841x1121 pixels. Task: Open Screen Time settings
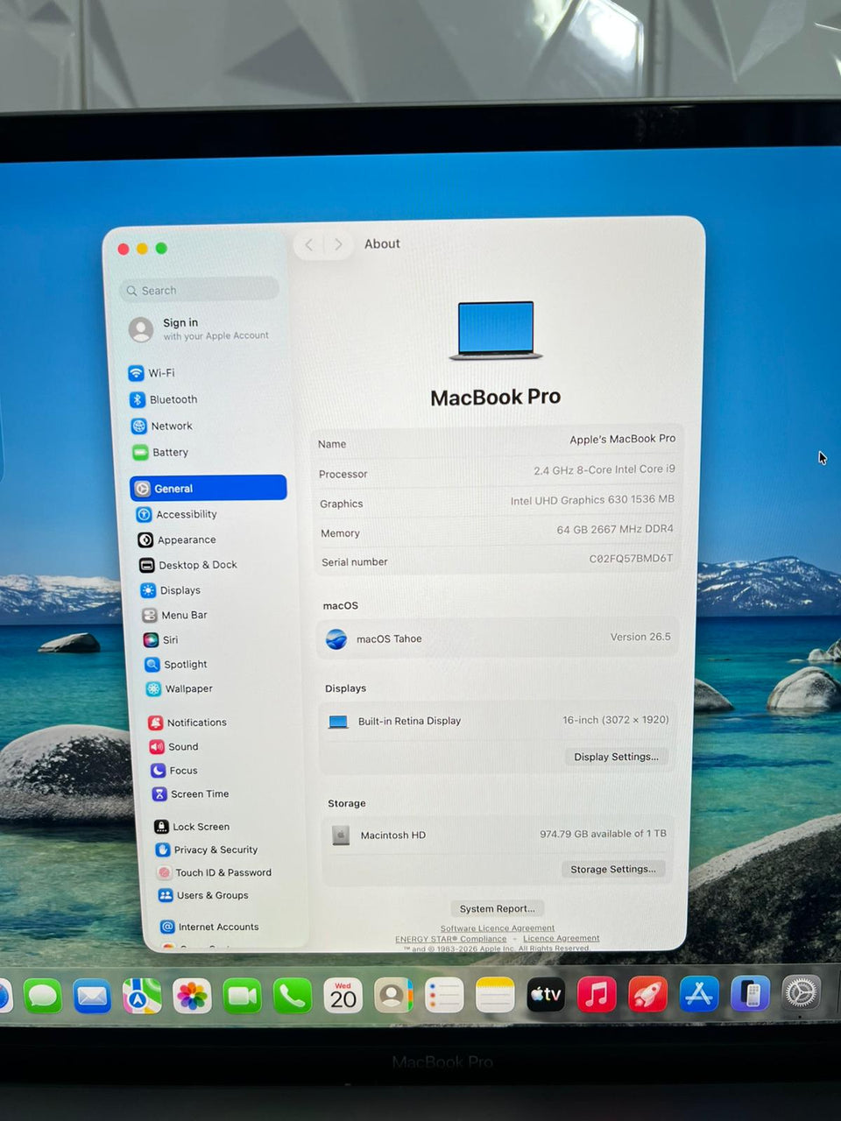point(191,794)
